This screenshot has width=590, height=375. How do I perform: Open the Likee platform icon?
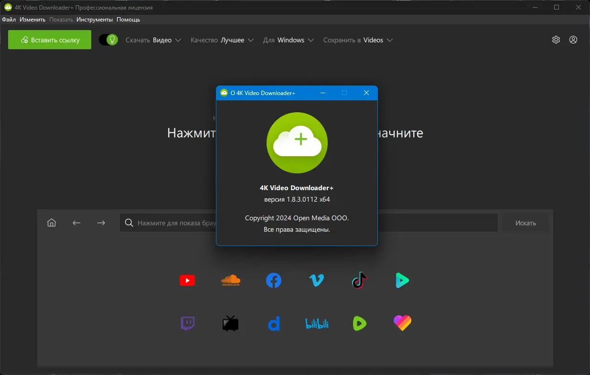[x=402, y=323]
